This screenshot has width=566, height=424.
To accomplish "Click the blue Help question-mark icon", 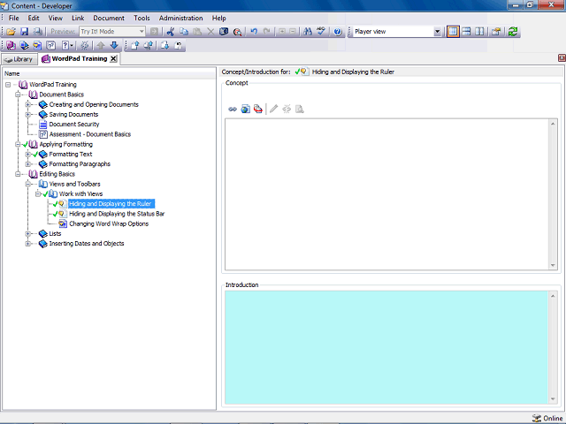I will (338, 32).
